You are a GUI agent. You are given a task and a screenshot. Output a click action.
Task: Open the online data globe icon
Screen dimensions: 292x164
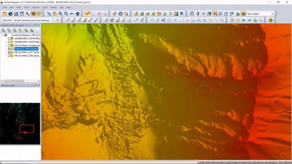pyautogui.click(x=10, y=14)
